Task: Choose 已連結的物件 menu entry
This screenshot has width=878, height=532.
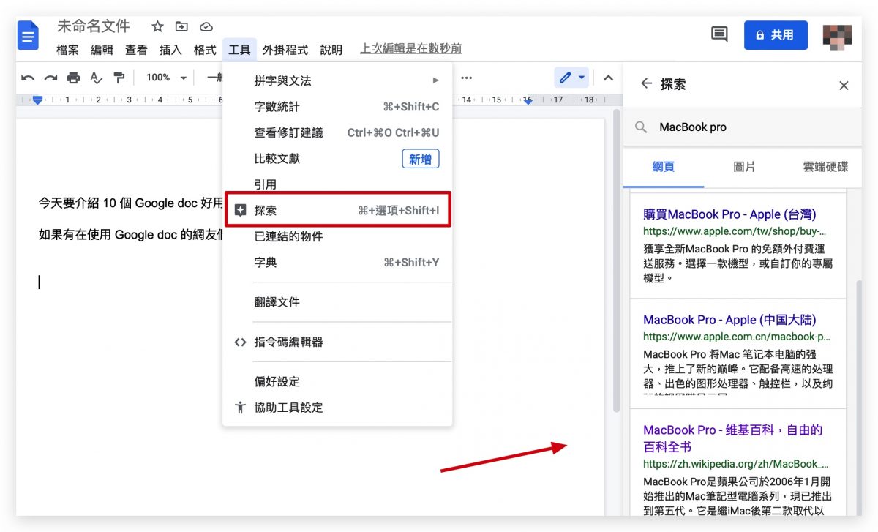Action: [x=337, y=236]
